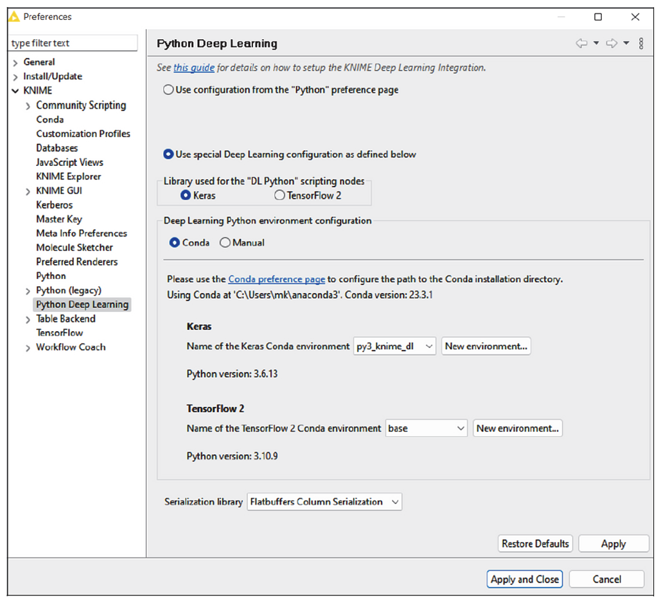
Task: Open the three-dot view menu icon
Action: click(641, 42)
